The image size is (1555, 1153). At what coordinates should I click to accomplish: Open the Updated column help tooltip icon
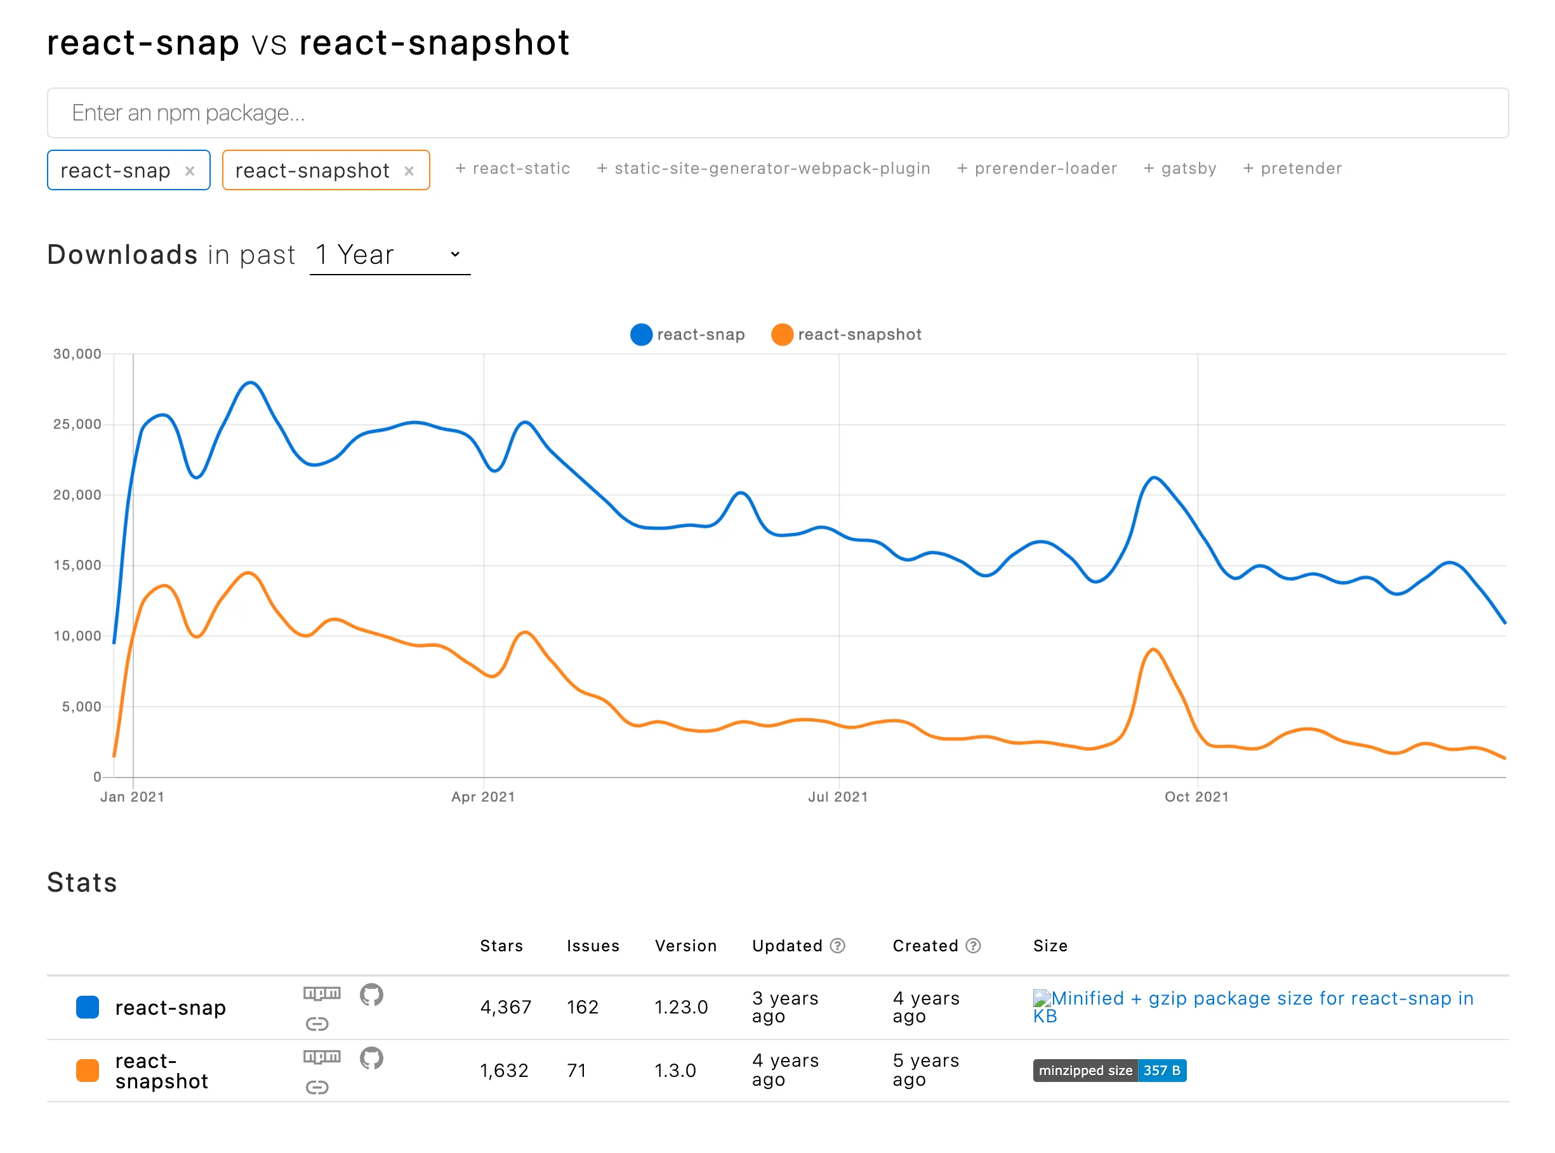[838, 946]
